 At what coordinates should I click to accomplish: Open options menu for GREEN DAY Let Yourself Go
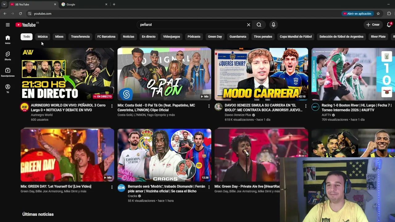pyautogui.click(x=112, y=187)
